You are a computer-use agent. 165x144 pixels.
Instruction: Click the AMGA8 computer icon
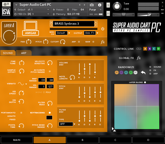[31, 28]
